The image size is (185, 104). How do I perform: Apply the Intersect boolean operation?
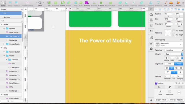coord(134,4)
